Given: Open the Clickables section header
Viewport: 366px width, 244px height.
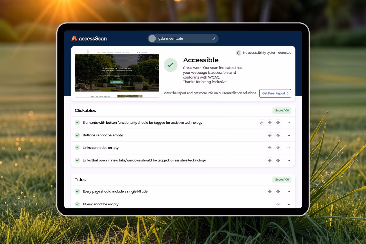Looking at the screenshot, I should [x=85, y=110].
